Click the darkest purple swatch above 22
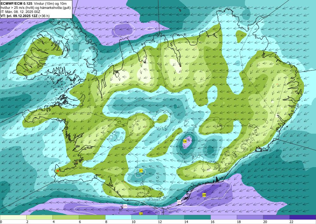Viewport: 316px width, 224px height. point(303,217)
